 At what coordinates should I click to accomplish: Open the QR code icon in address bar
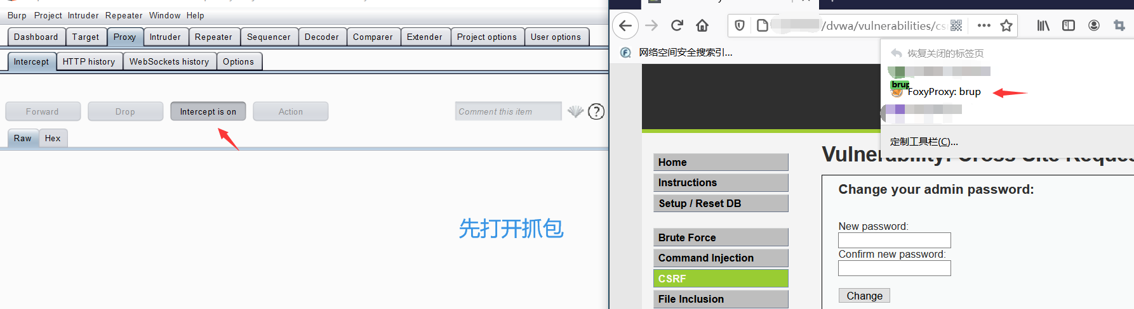pos(956,25)
